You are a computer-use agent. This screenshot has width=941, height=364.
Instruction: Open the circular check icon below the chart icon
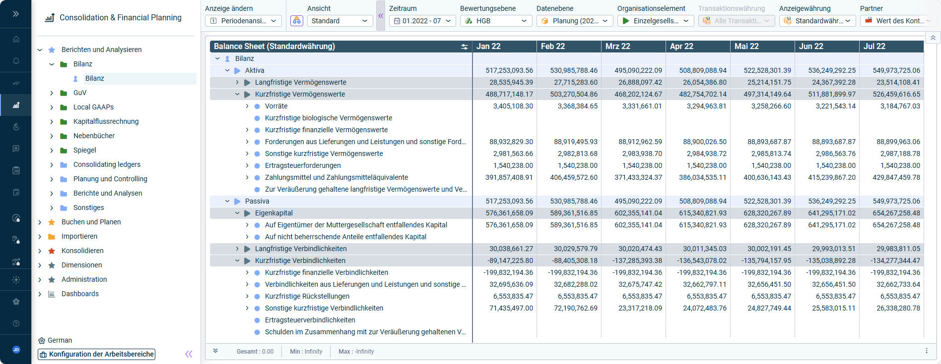click(x=16, y=127)
